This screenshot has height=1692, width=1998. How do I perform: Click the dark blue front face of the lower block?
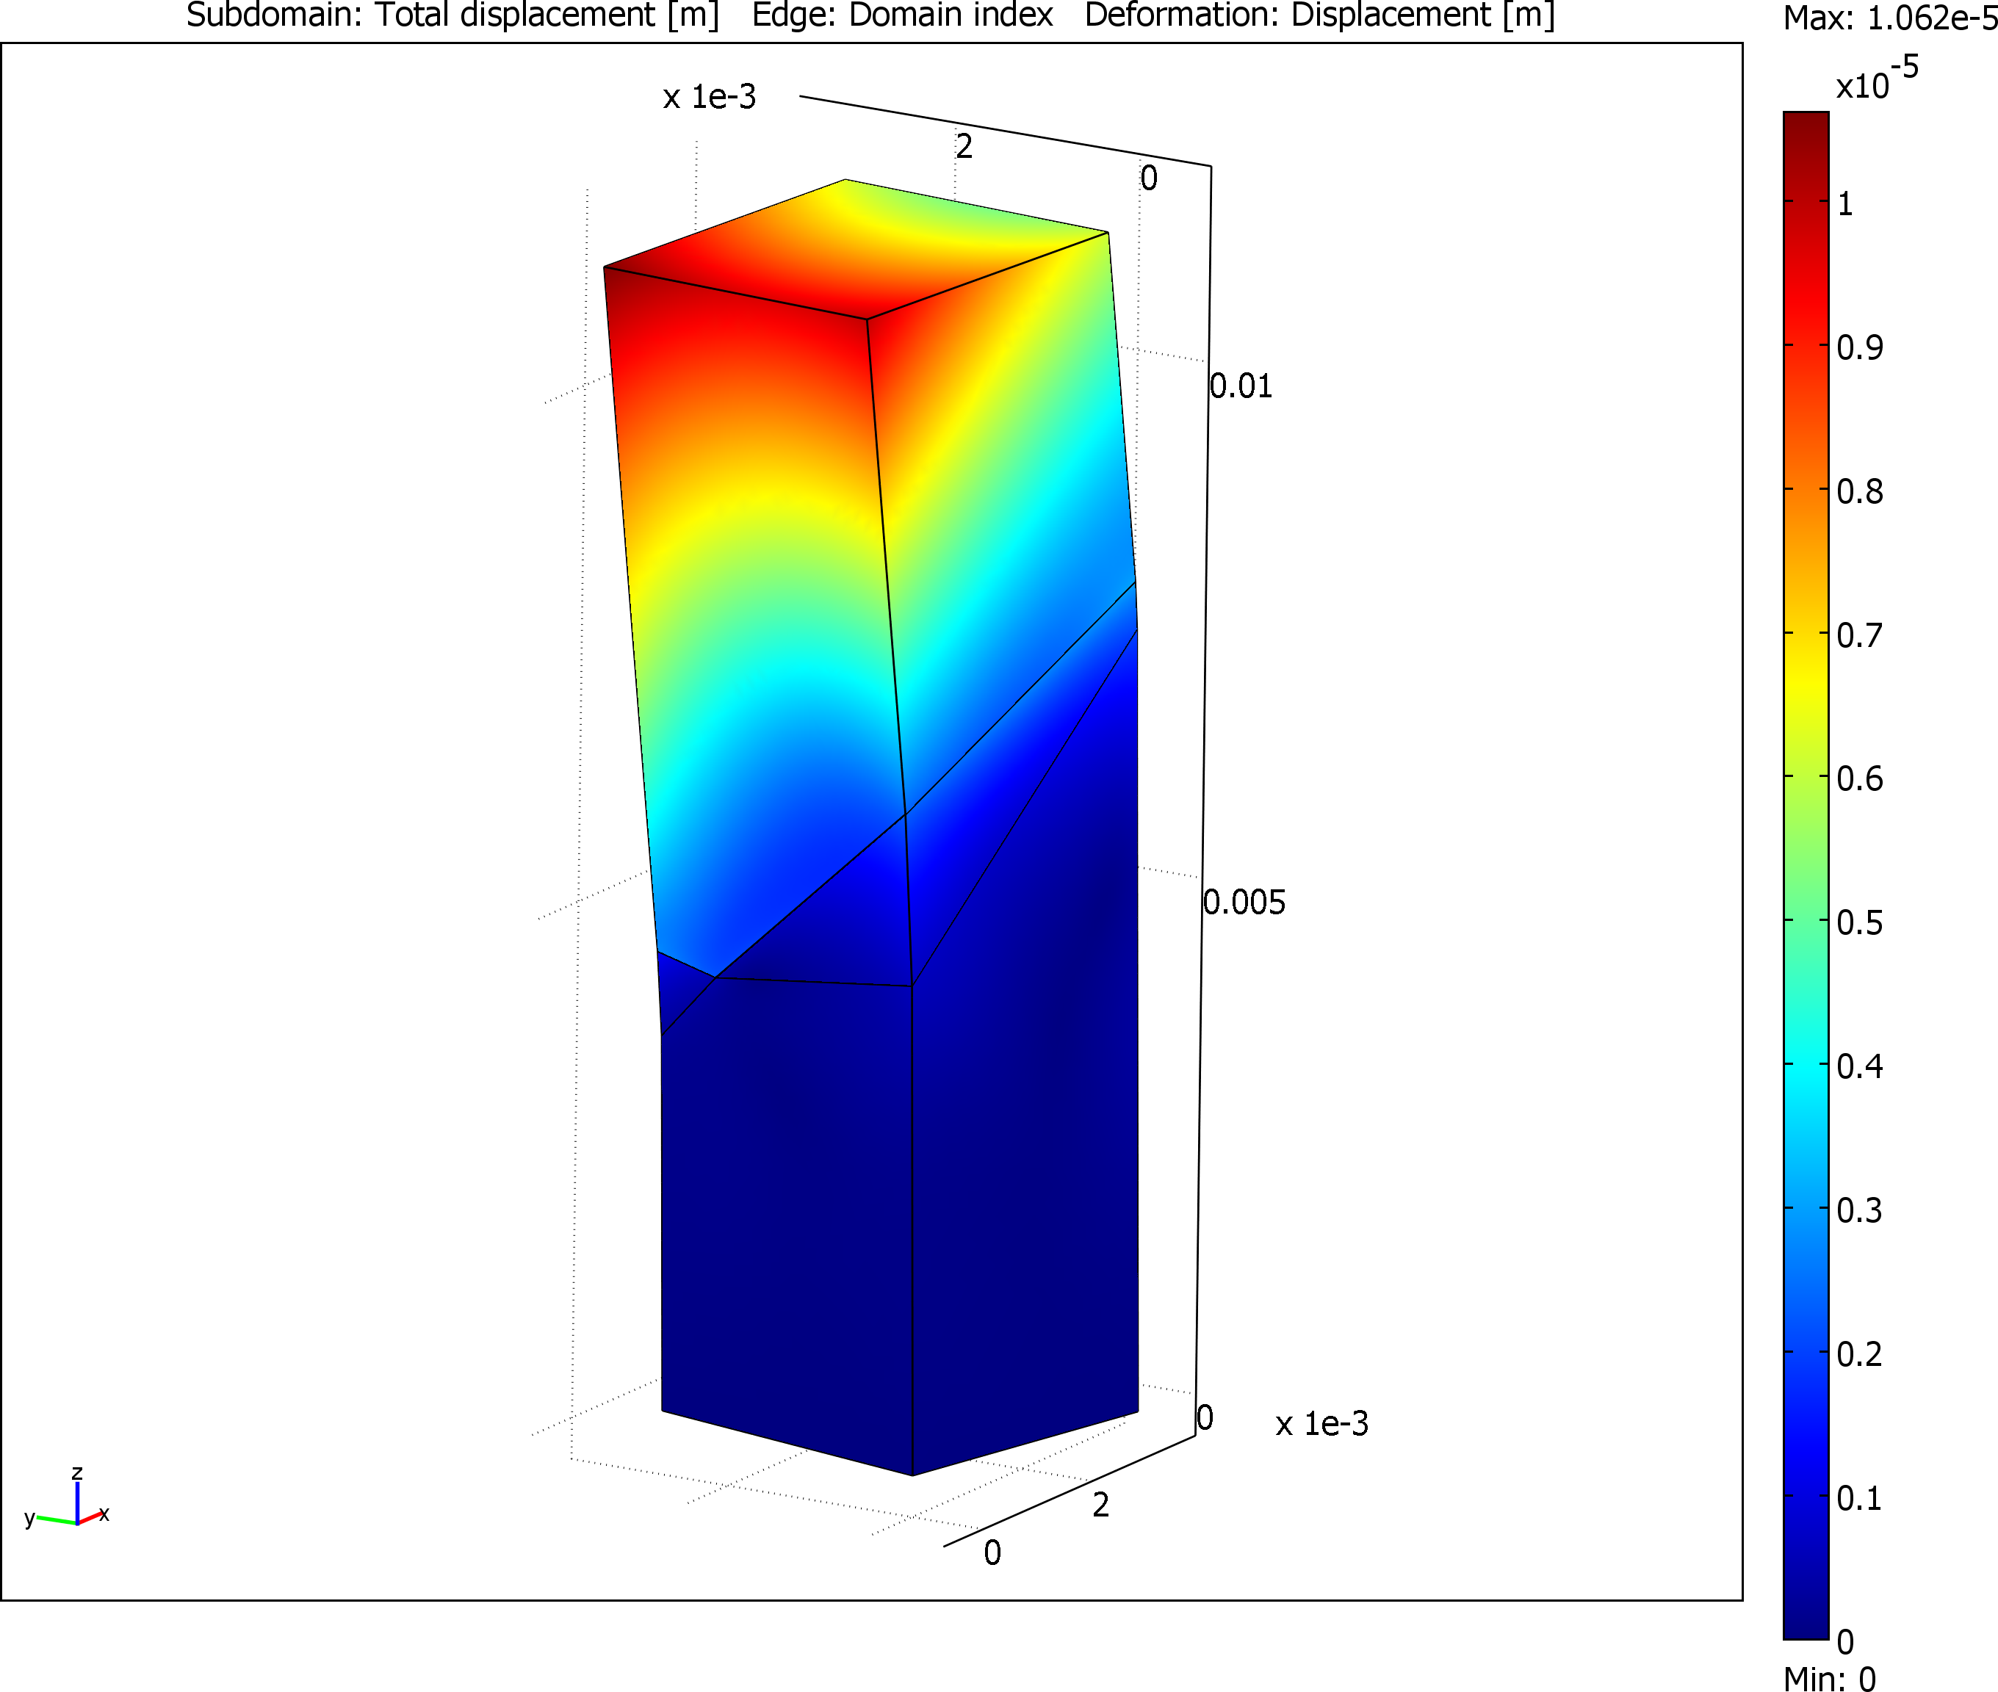(787, 1228)
